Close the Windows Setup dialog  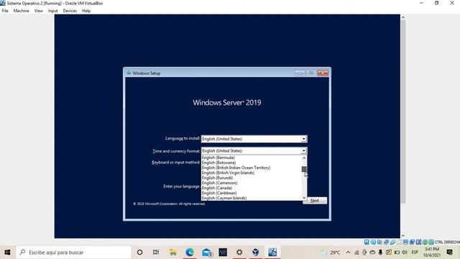[323, 73]
